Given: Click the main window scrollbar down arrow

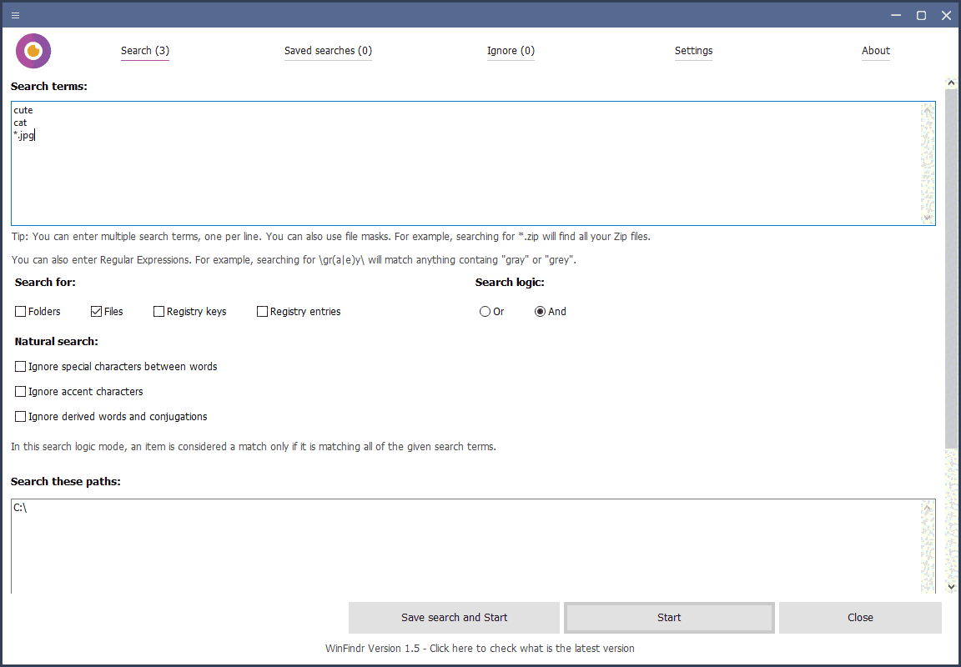Looking at the screenshot, I should (x=951, y=587).
